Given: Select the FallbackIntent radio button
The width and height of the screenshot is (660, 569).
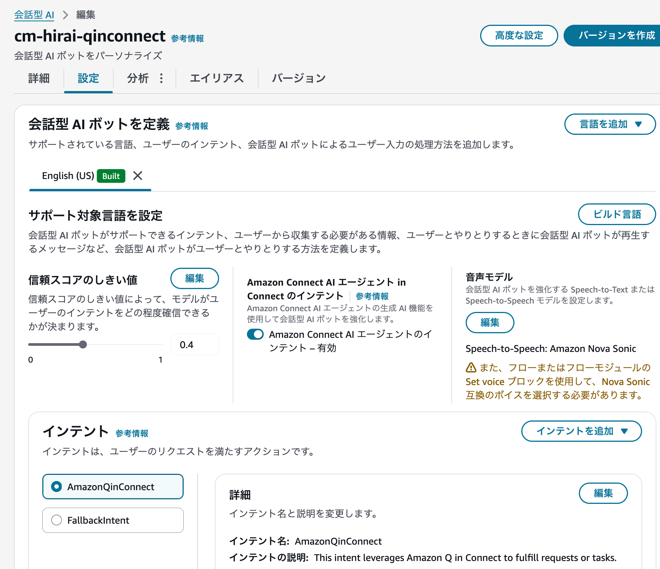Looking at the screenshot, I should (57, 520).
